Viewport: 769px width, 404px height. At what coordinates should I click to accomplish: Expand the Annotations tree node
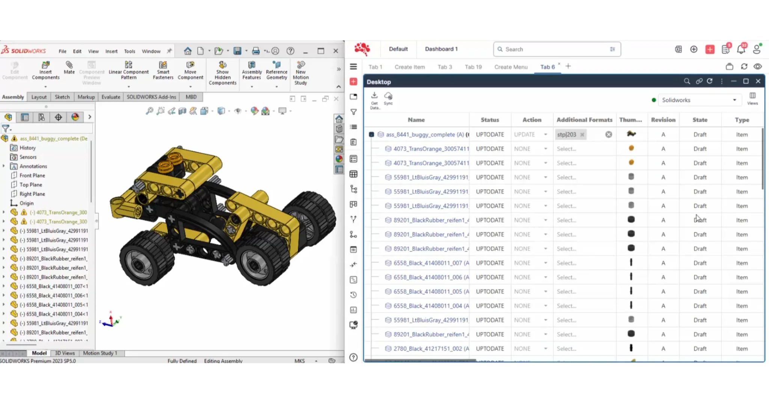[4, 166]
